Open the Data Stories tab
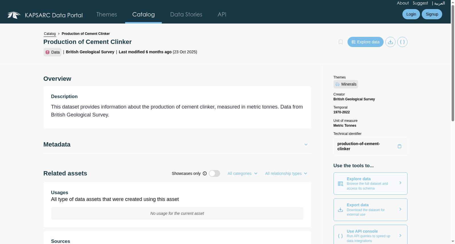The image size is (455, 244). (186, 14)
